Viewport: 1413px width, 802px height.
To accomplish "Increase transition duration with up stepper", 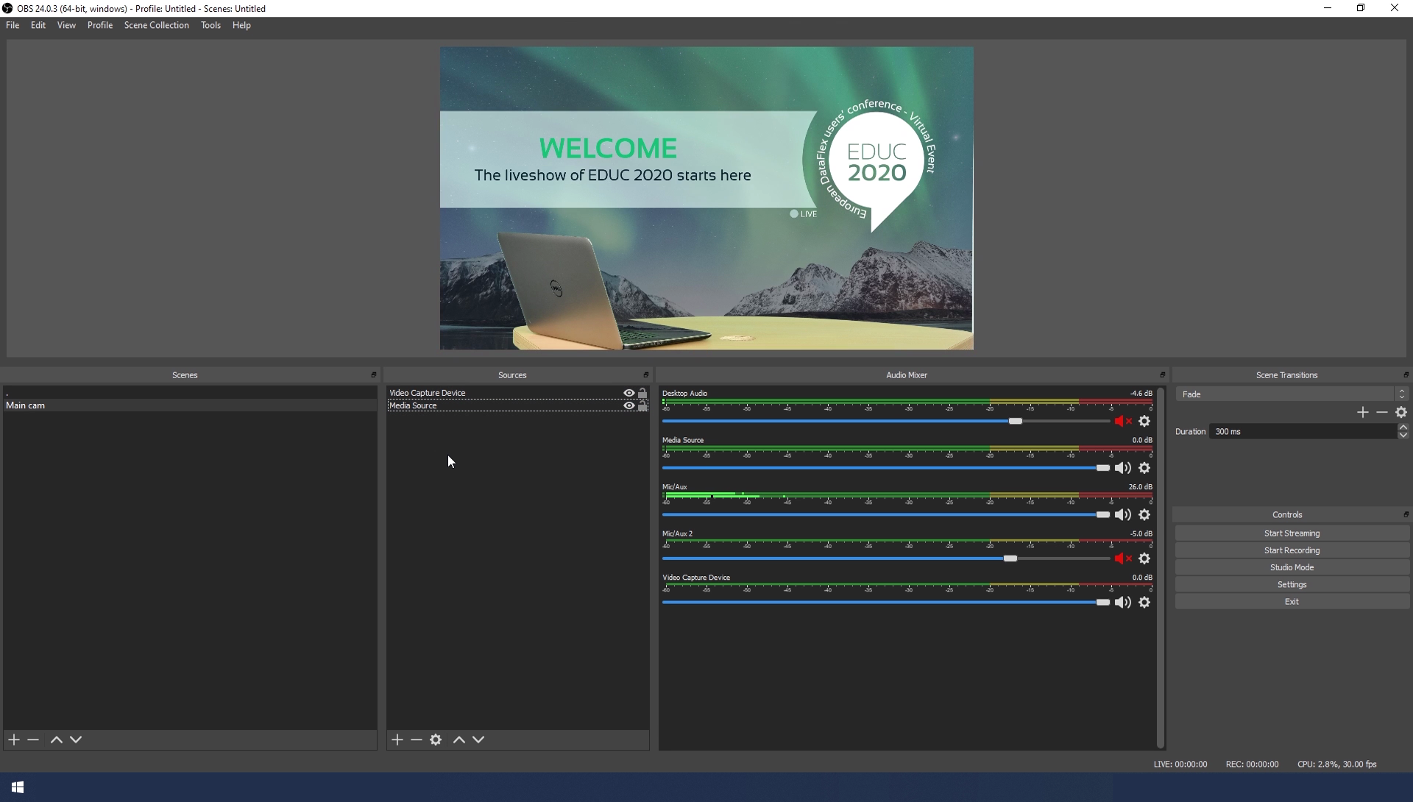I will coord(1403,427).
